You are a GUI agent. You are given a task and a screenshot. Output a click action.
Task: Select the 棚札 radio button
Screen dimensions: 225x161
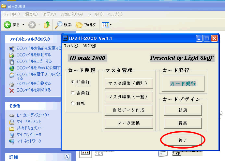(x=73, y=103)
